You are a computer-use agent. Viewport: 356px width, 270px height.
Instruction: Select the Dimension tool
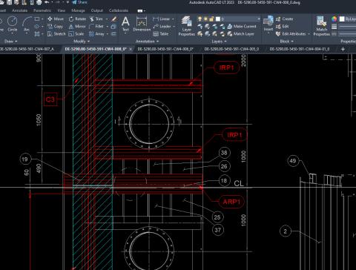point(142,24)
